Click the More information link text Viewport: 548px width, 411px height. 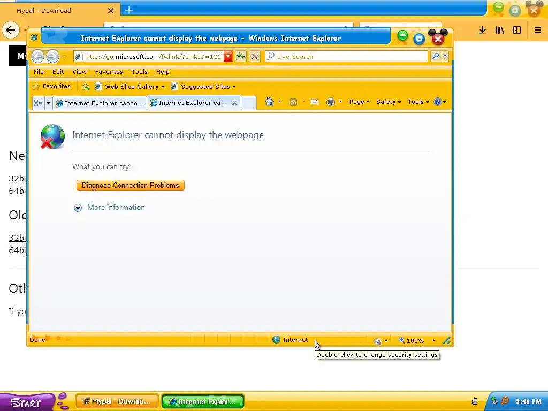point(116,207)
